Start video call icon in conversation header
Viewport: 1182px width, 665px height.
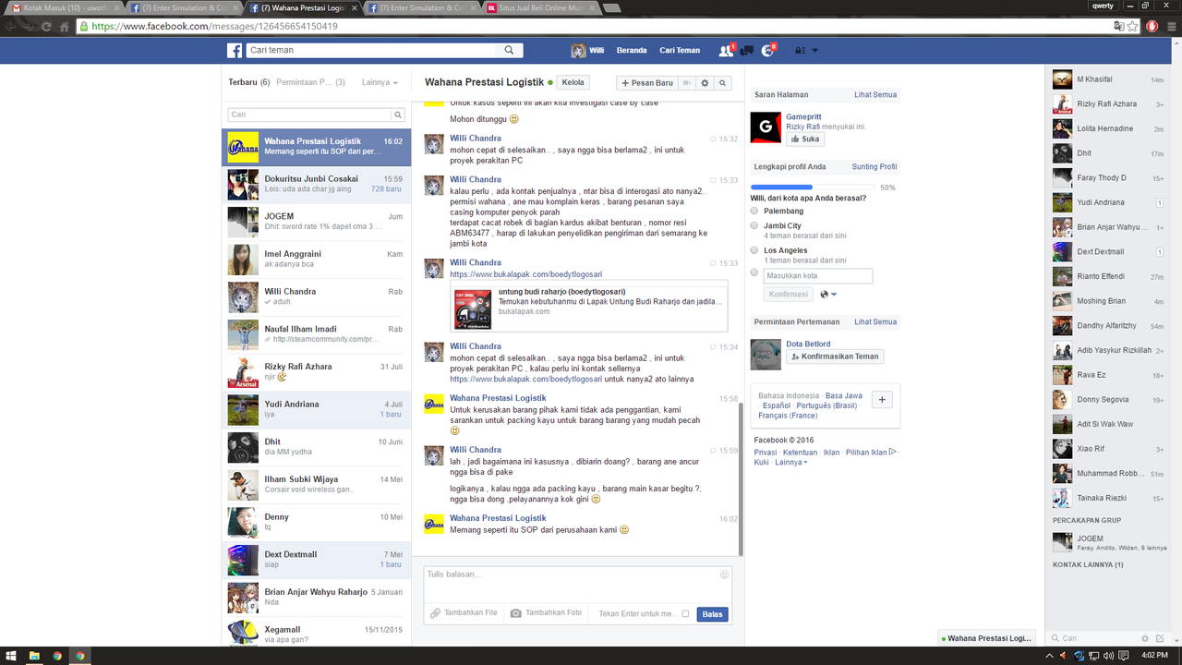click(x=687, y=83)
